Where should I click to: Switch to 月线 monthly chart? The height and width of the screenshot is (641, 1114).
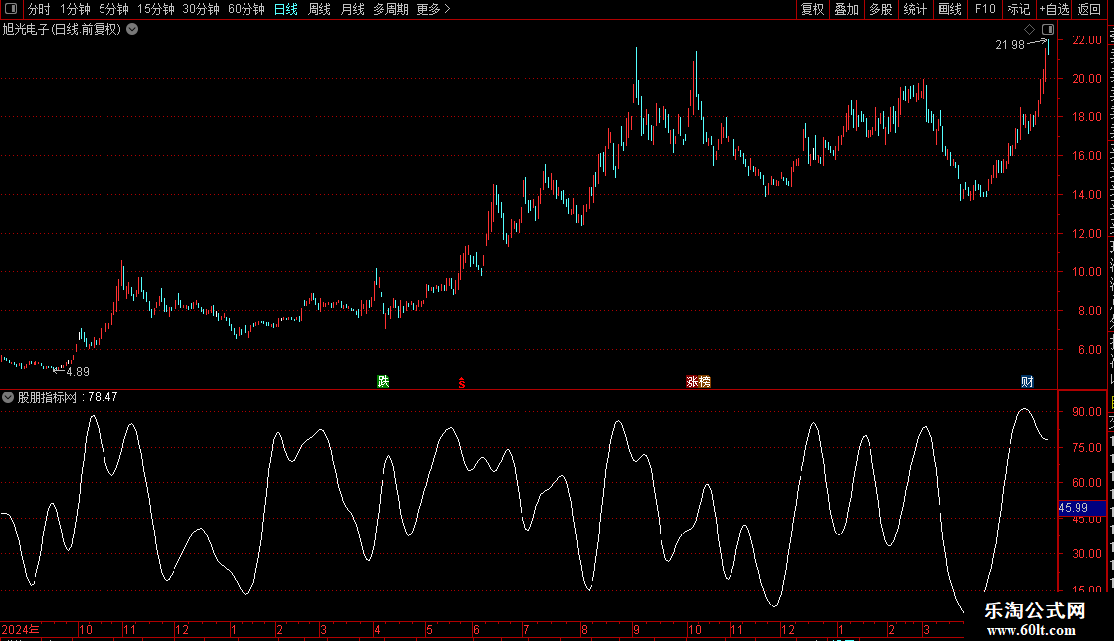pyautogui.click(x=352, y=9)
